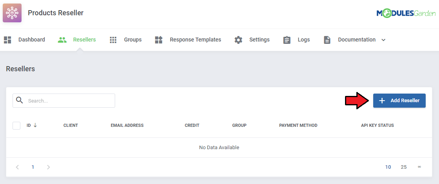Sort table by EMAIL ADDRESS column header
Viewport: 439px width, 184px height.
tap(127, 125)
